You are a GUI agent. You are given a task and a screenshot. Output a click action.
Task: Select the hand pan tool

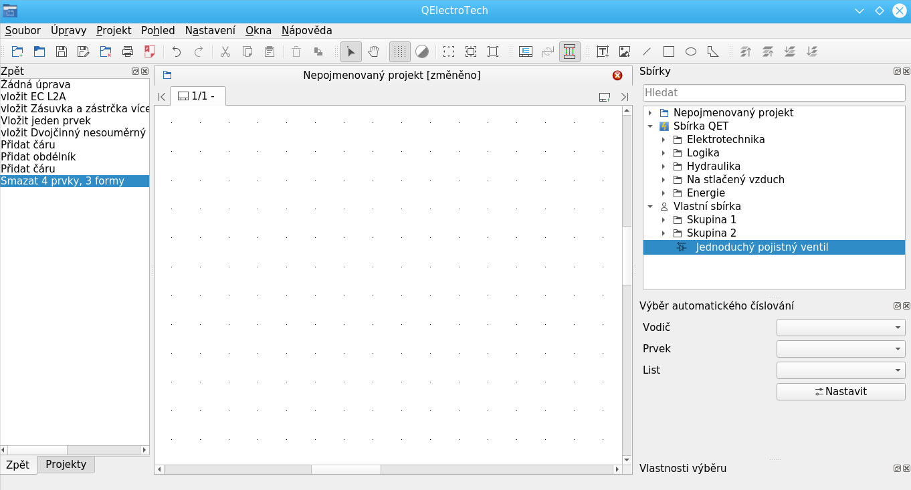tap(374, 51)
